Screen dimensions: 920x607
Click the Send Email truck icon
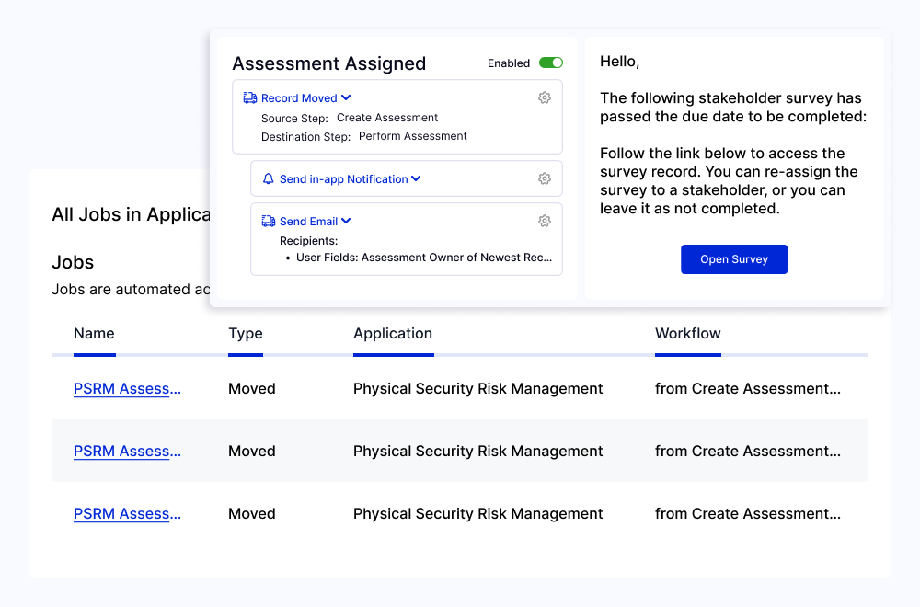[268, 221]
